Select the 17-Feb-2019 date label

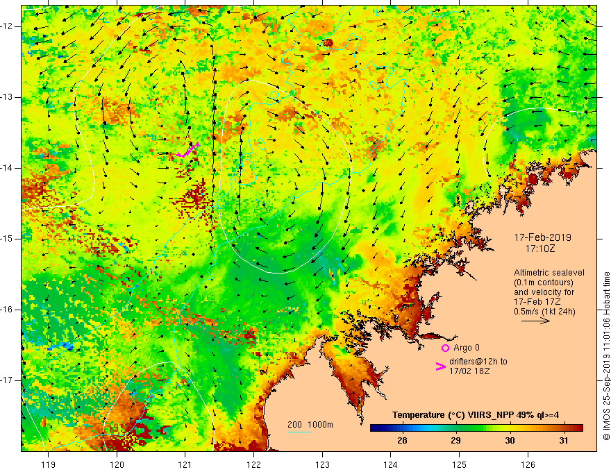[x=542, y=237]
